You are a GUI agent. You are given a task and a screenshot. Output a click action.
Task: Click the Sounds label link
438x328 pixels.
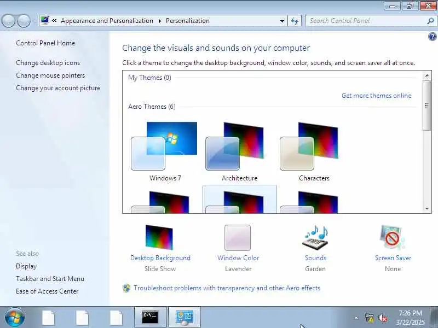(316, 258)
